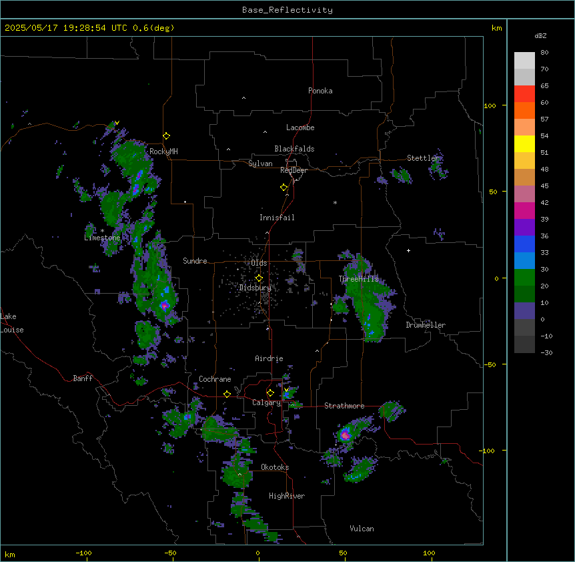The height and width of the screenshot is (562, 575).
Task: Click the yellow diamond marker below Cochrane
Action: point(227,394)
